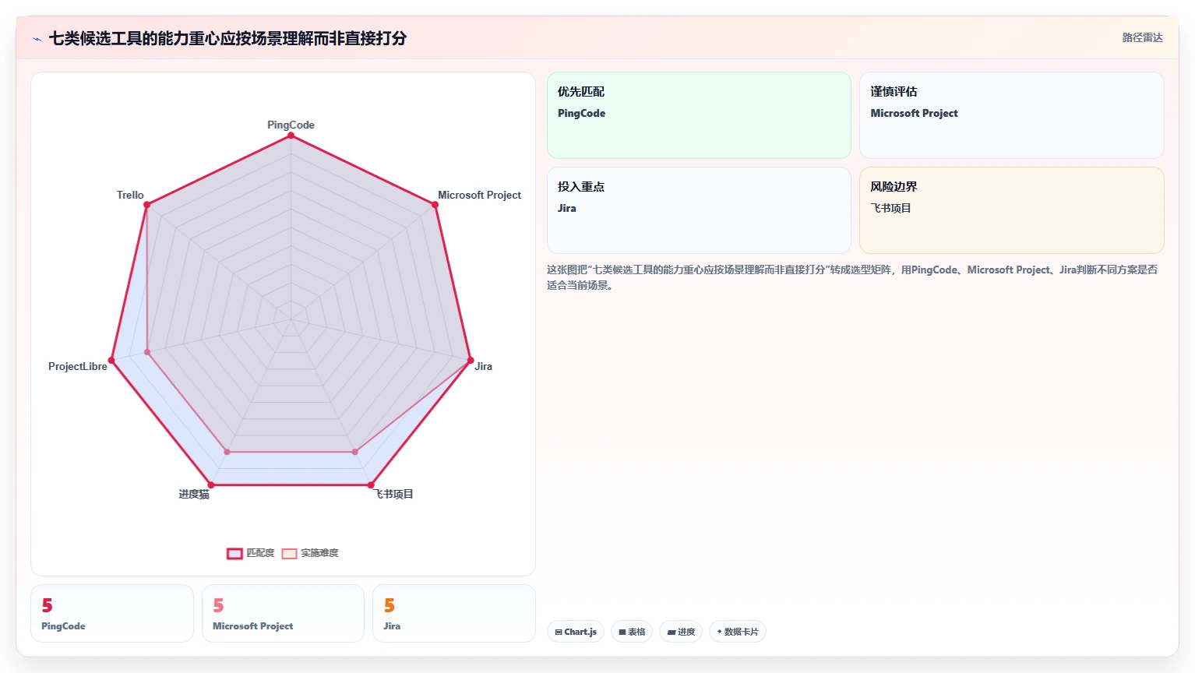Click the inner 飞书项目 实施难度 data point
This screenshot has width=1195, height=673.
355,452
